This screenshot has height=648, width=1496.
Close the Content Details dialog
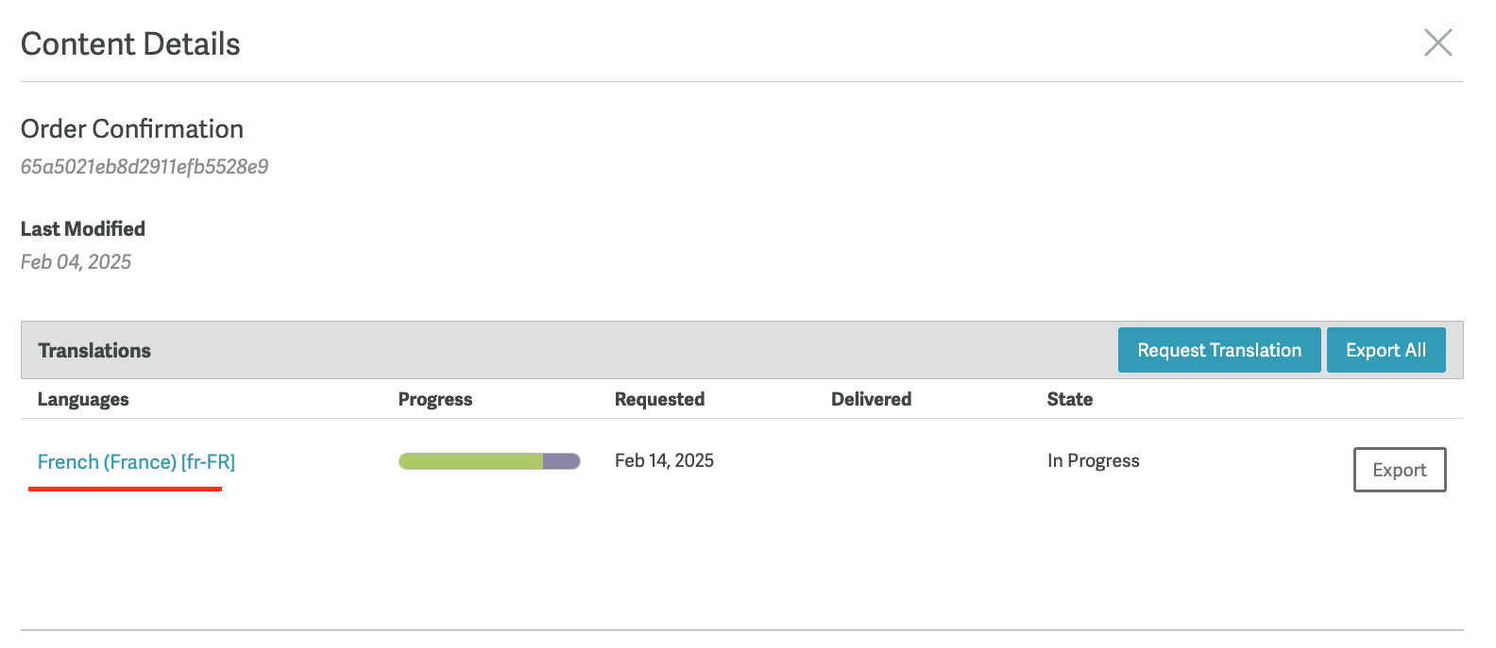[1437, 42]
